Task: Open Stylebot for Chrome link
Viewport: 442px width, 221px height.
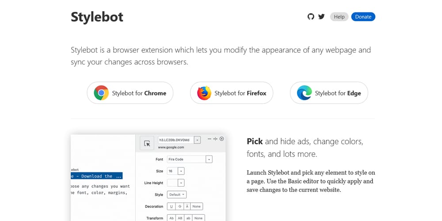Action: (x=130, y=93)
